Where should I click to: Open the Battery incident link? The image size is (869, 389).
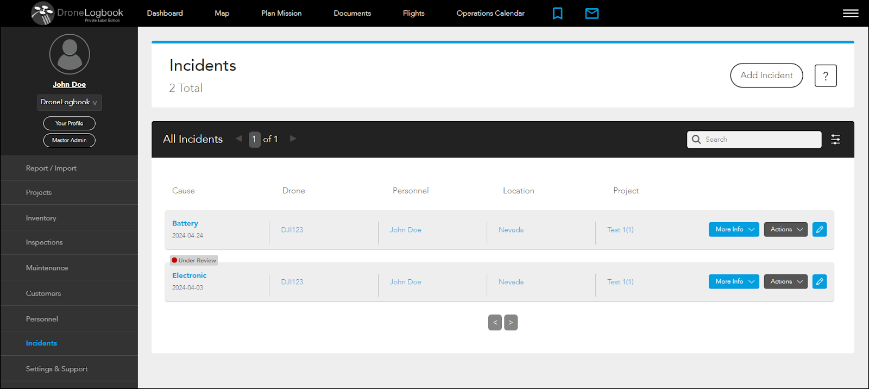tap(185, 223)
